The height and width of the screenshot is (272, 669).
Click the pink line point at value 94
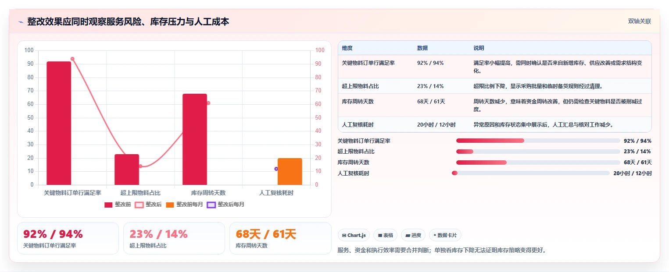pyautogui.click(x=72, y=59)
